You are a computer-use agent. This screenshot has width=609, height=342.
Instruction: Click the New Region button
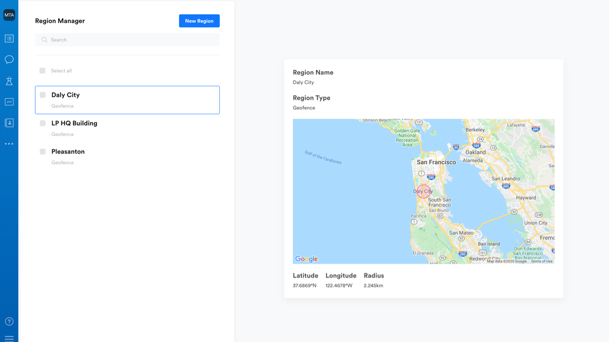[x=199, y=20]
